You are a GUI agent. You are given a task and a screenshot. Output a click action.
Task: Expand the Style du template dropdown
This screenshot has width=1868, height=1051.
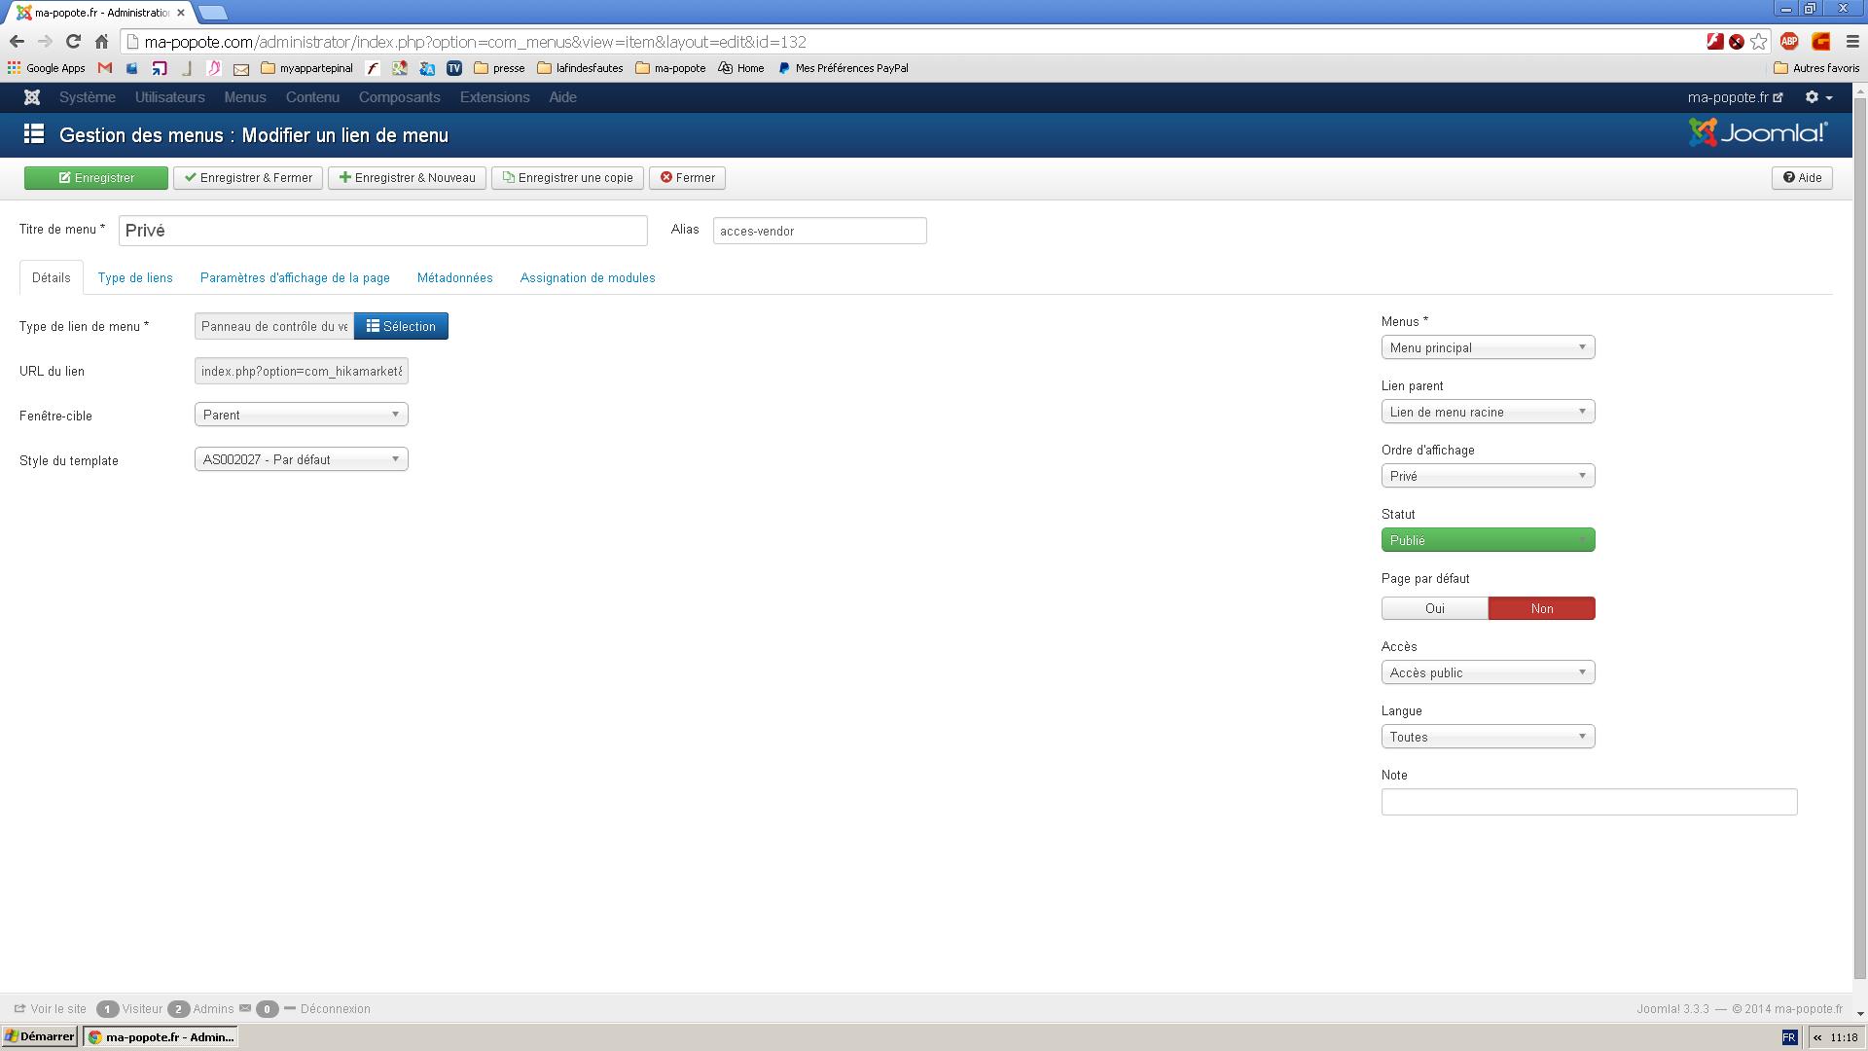click(x=301, y=459)
